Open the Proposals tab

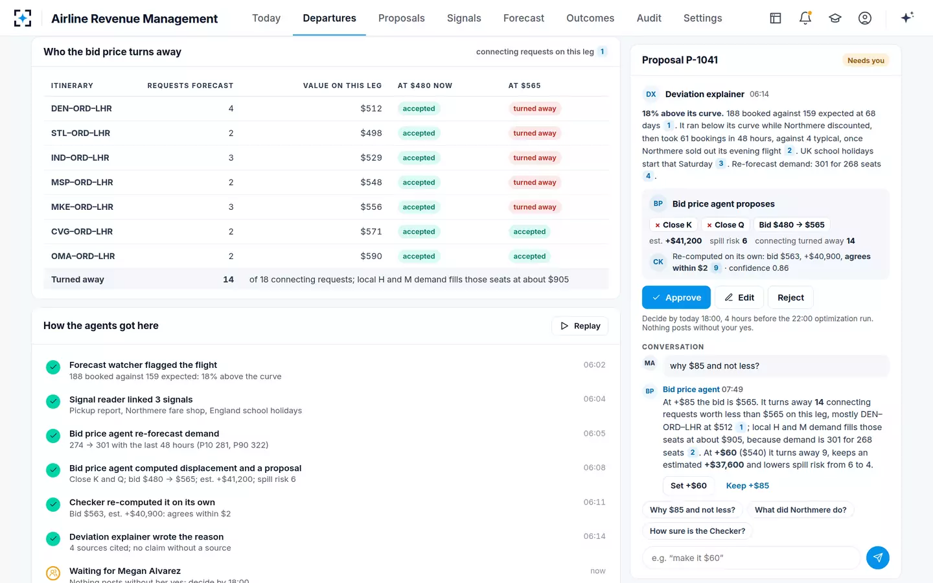tap(402, 18)
